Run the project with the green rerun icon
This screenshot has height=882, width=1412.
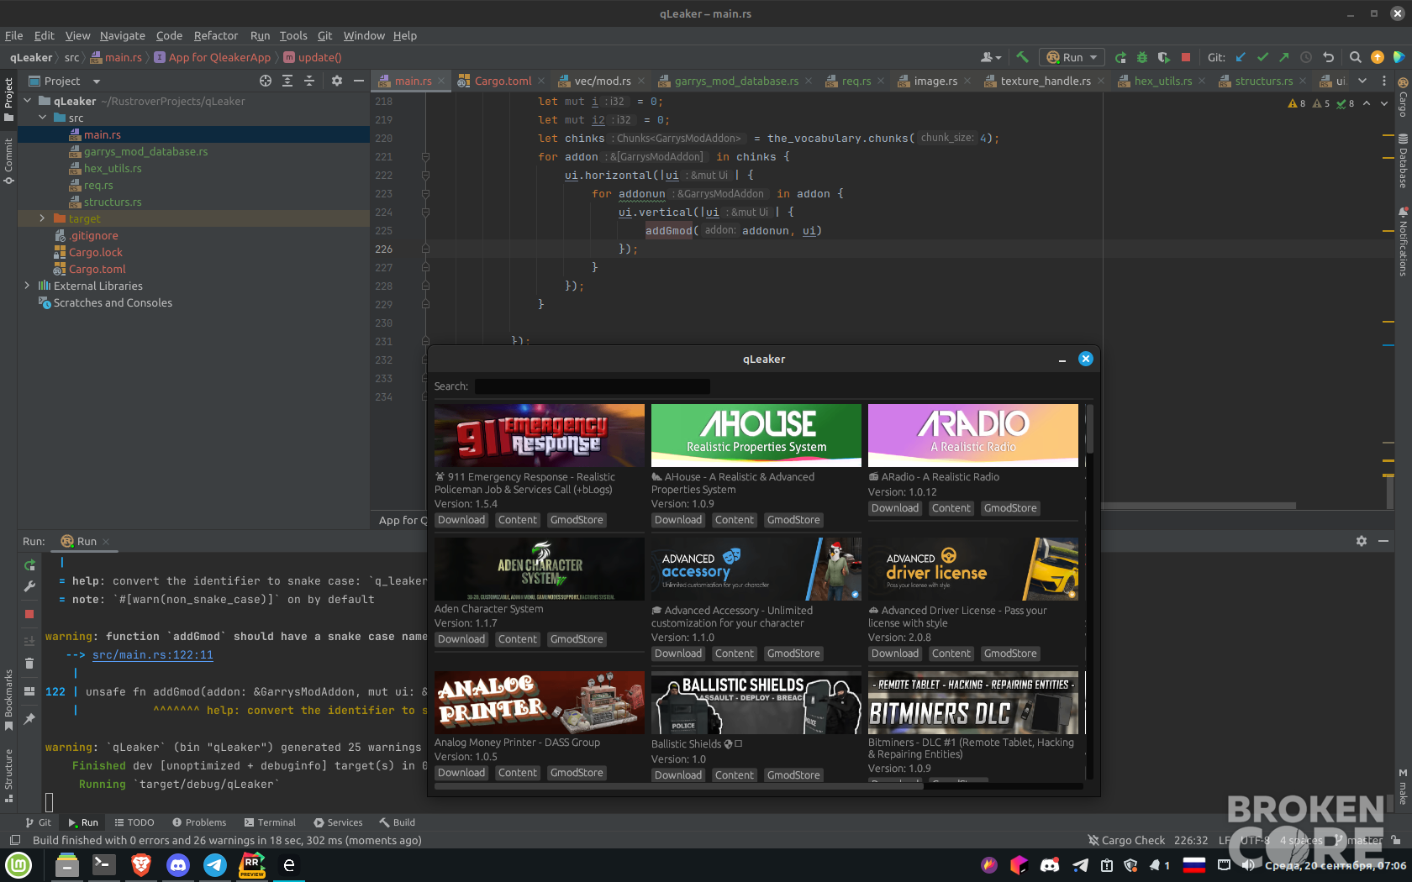click(x=1120, y=57)
